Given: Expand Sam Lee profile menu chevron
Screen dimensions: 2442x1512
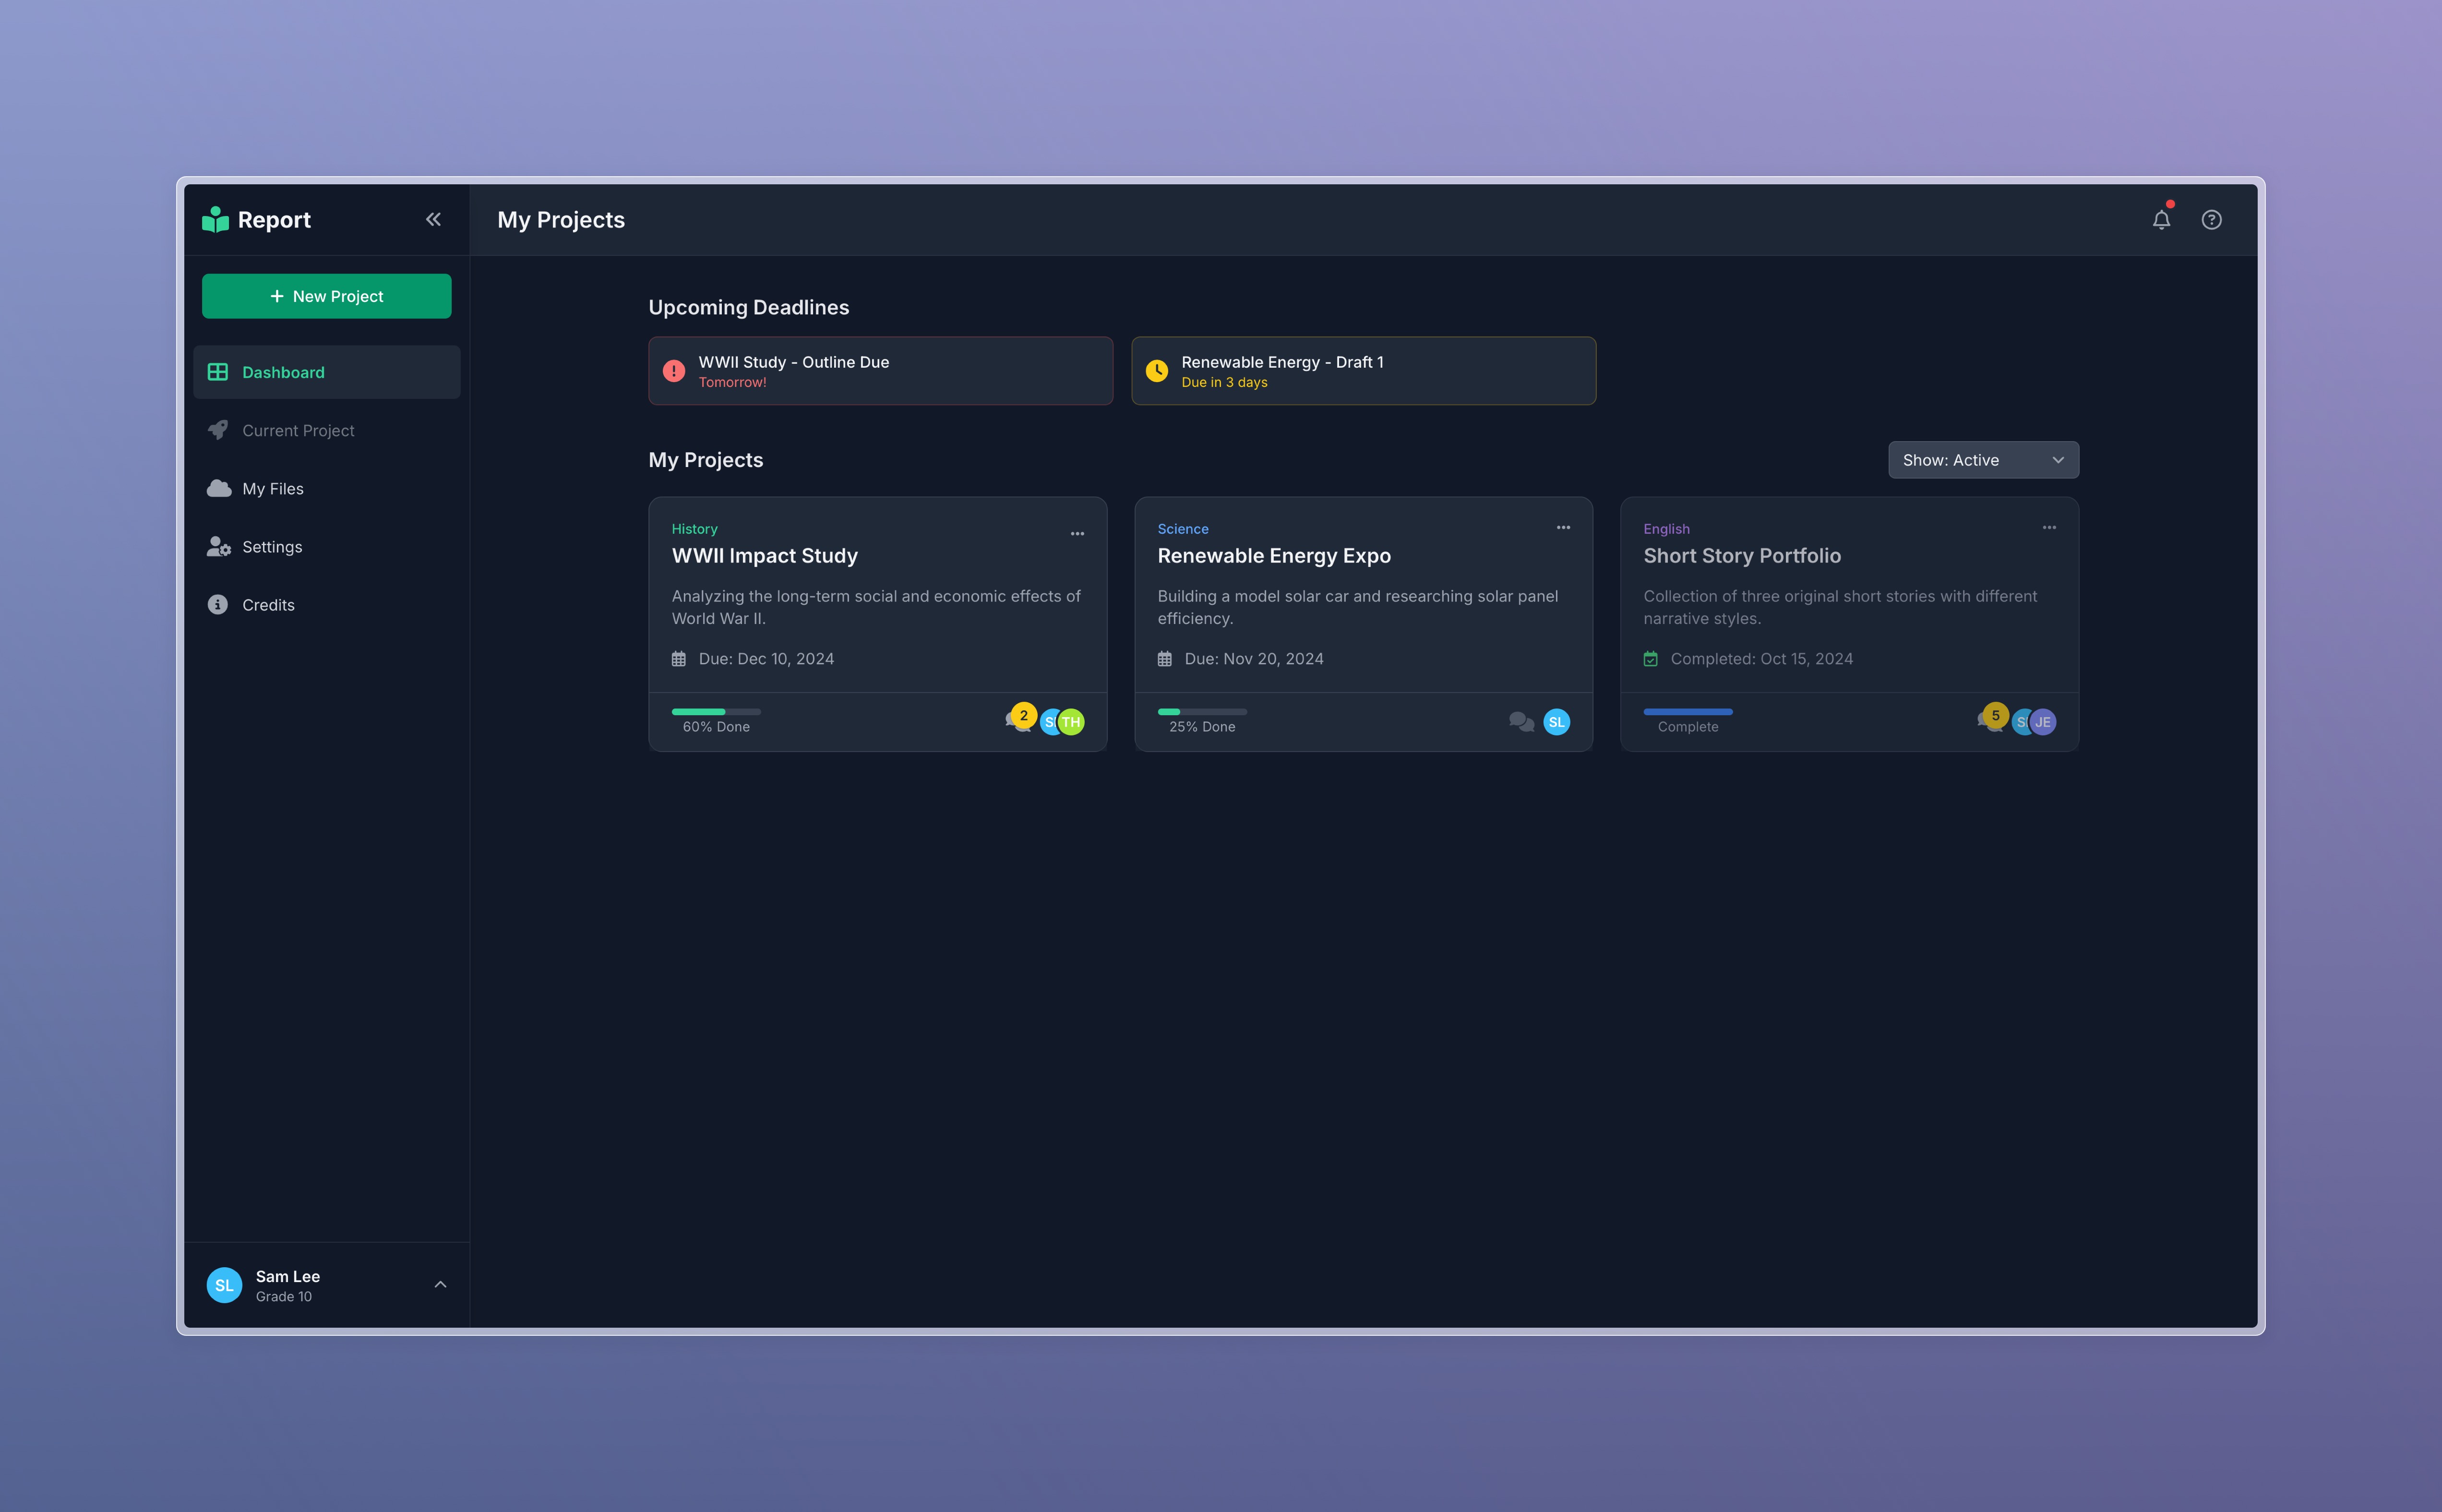Looking at the screenshot, I should [440, 1285].
